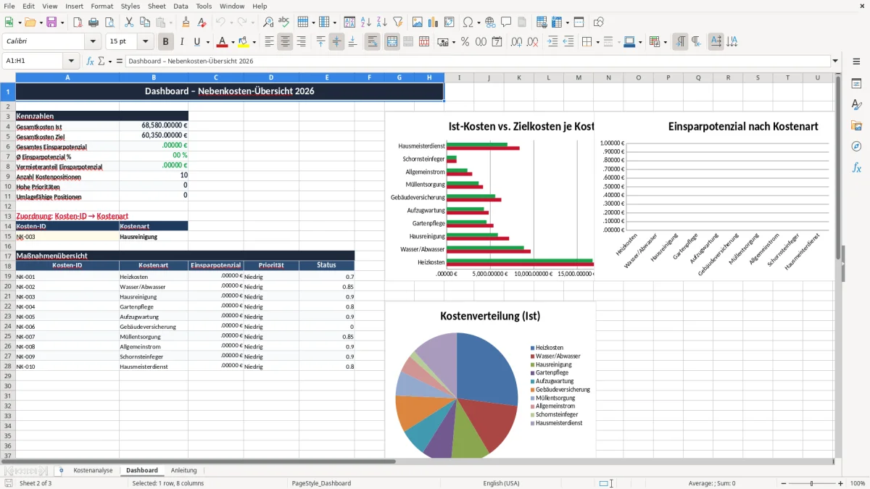Open the sidebar Navigator compass icon

(x=856, y=146)
